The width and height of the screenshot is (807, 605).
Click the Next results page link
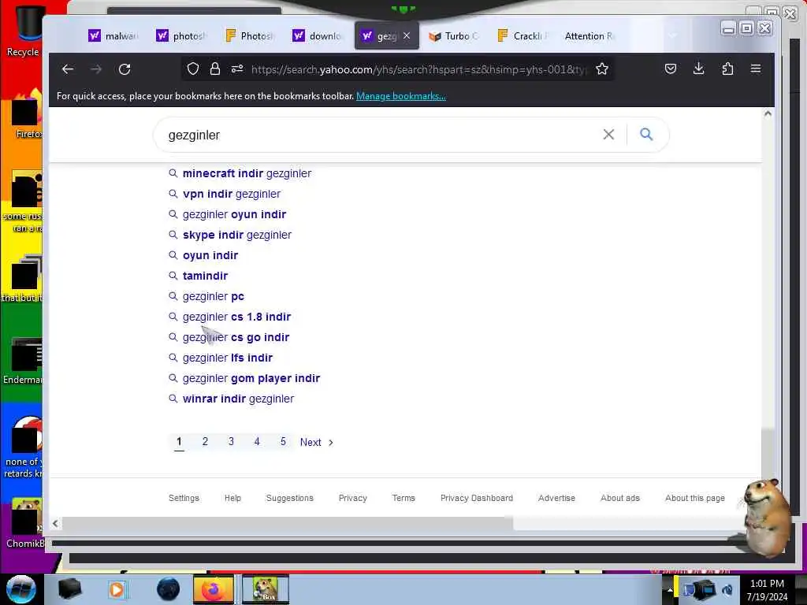317,442
